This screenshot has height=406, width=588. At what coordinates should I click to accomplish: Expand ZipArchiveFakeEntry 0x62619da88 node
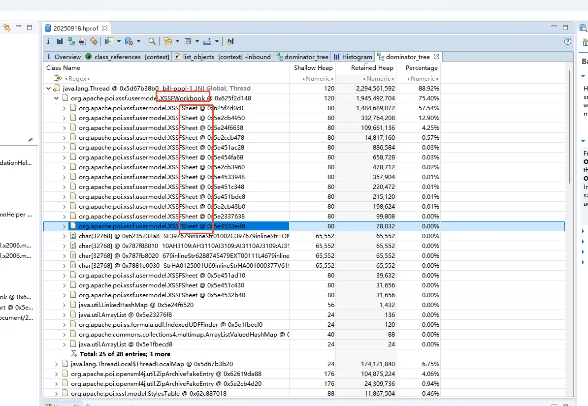(56, 374)
